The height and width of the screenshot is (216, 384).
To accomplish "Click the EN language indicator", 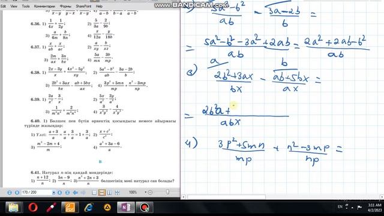I will point(340,206).
